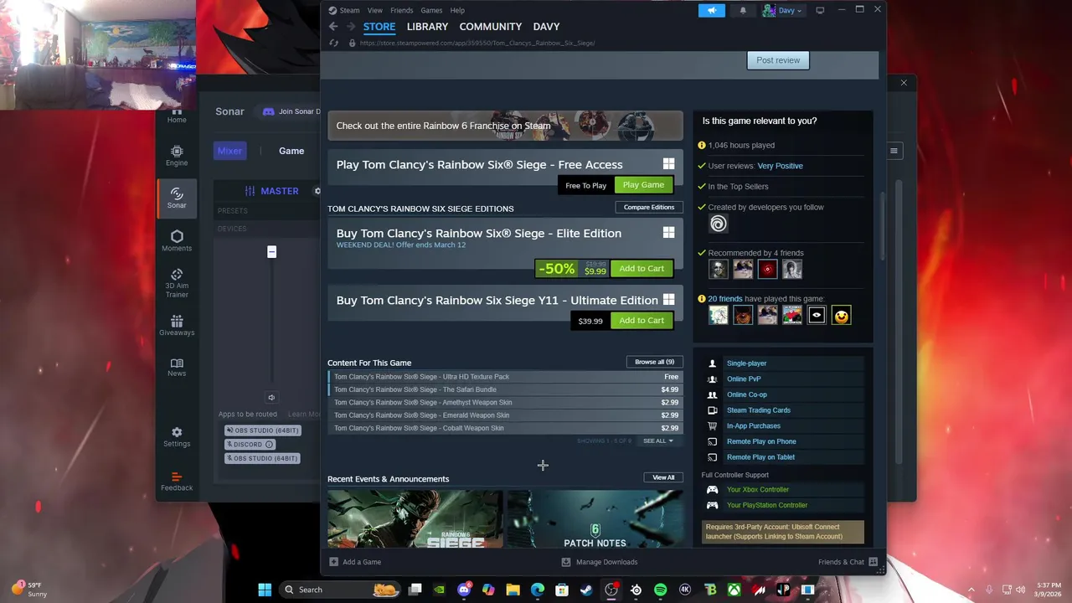Switch Steam to Big Picture mode

pyautogui.click(x=820, y=10)
